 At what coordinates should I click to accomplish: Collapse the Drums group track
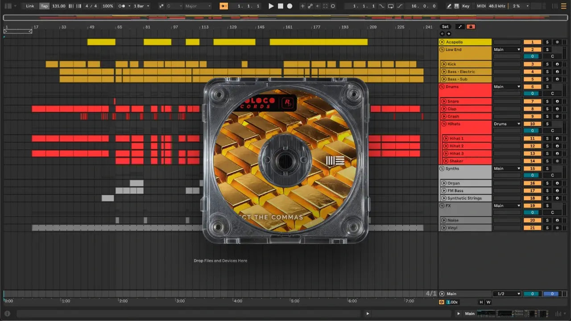tap(442, 86)
